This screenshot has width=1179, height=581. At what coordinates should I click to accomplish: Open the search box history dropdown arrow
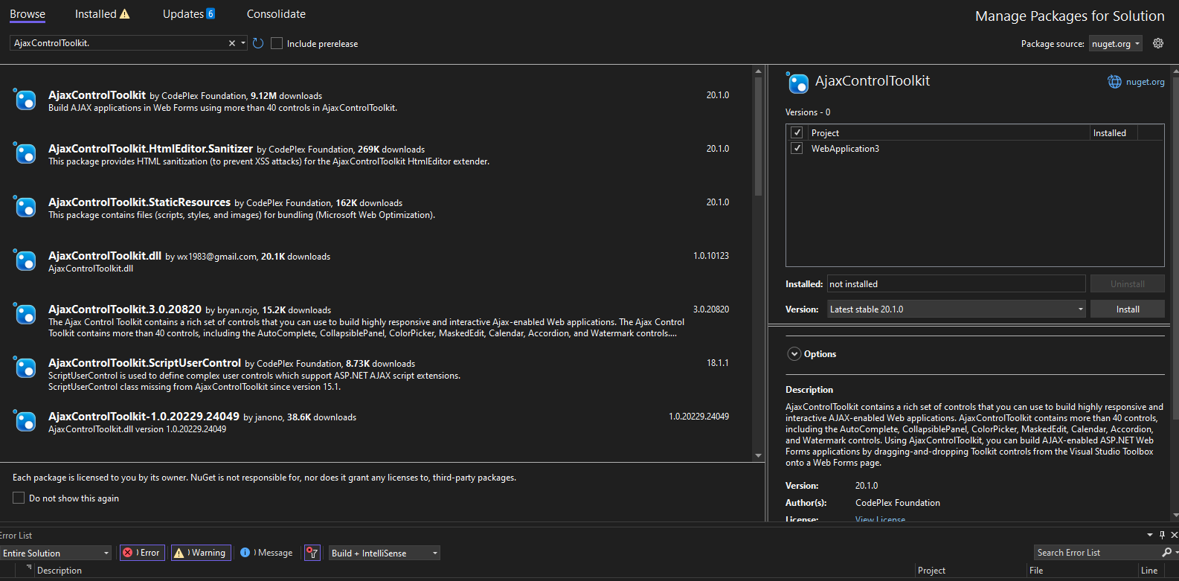[x=243, y=43]
